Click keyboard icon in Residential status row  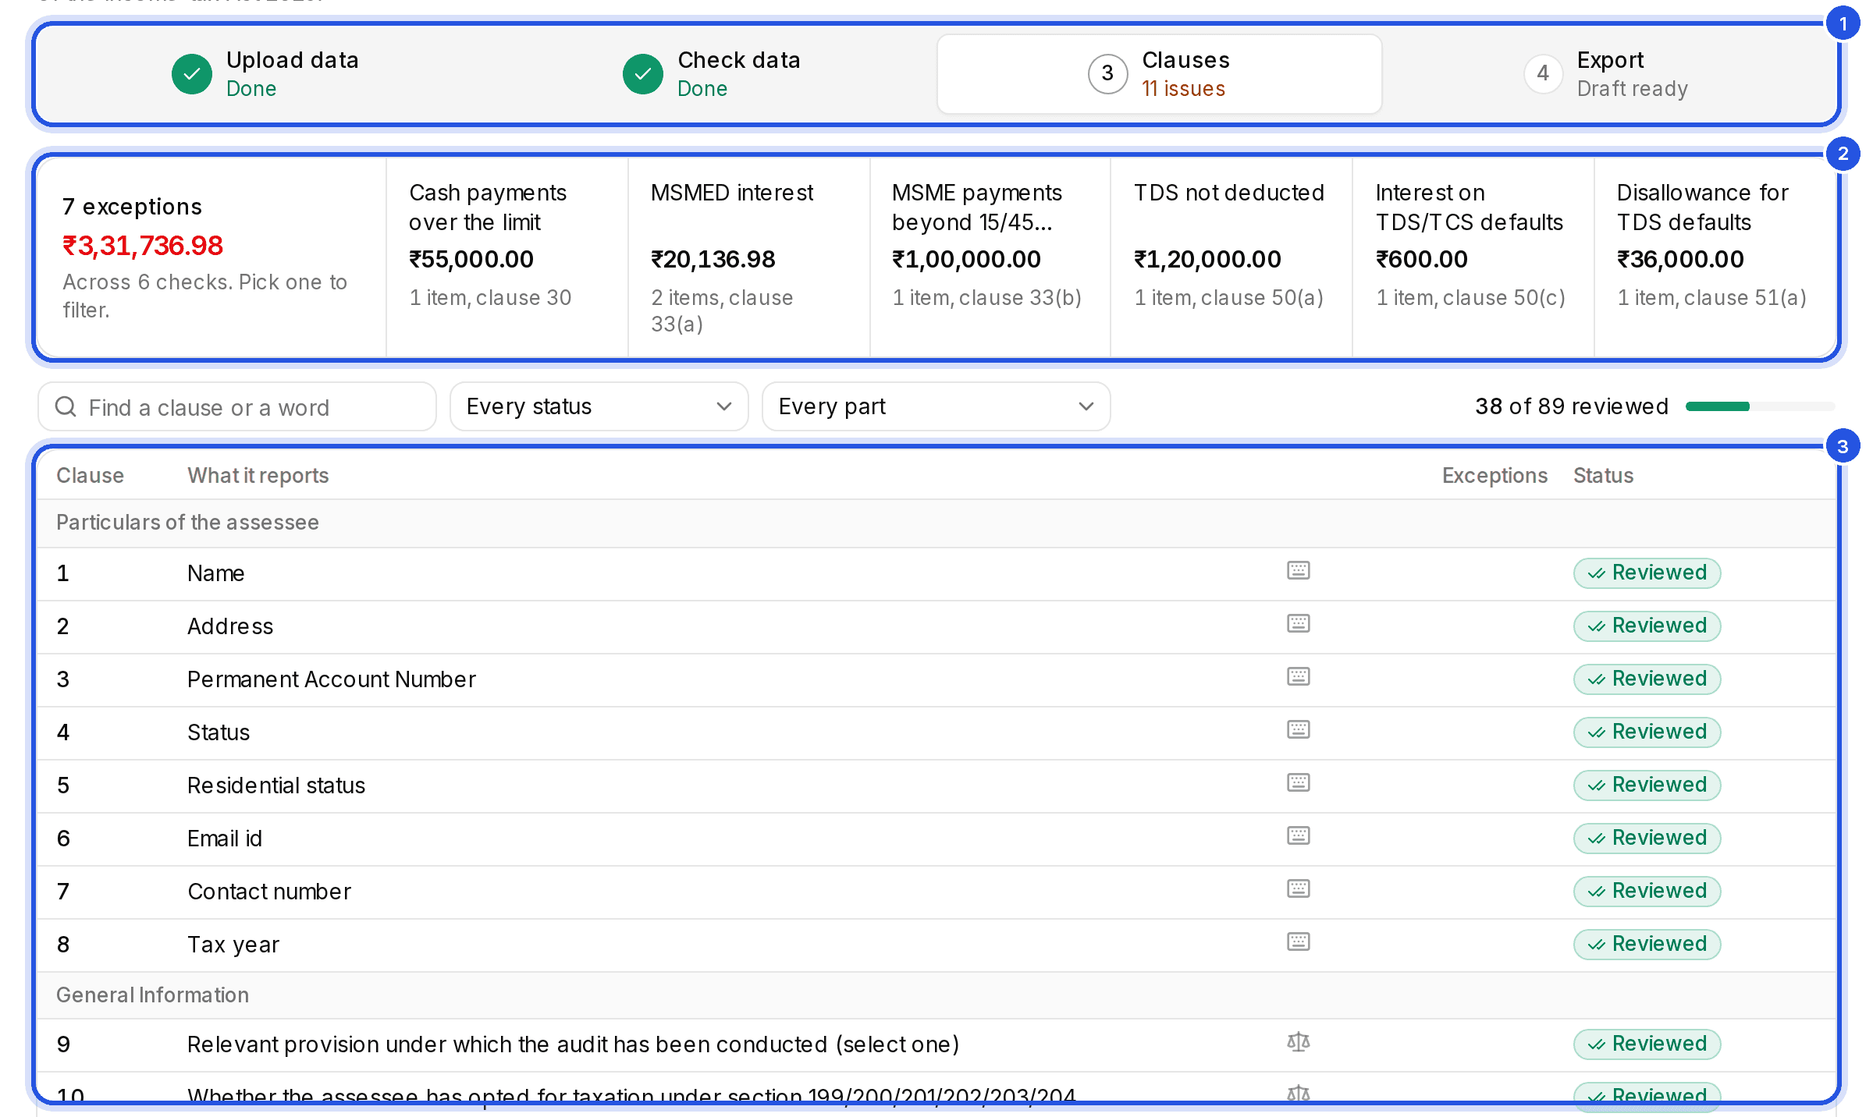[1298, 783]
